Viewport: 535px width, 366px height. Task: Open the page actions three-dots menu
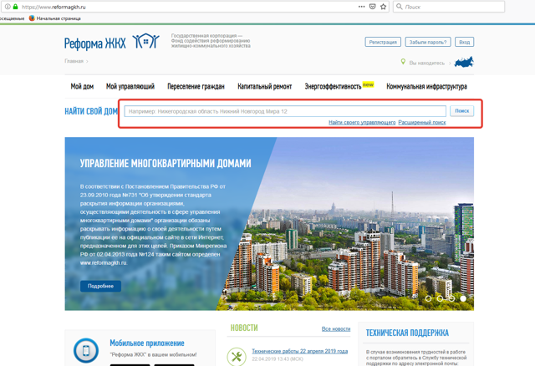(361, 7)
